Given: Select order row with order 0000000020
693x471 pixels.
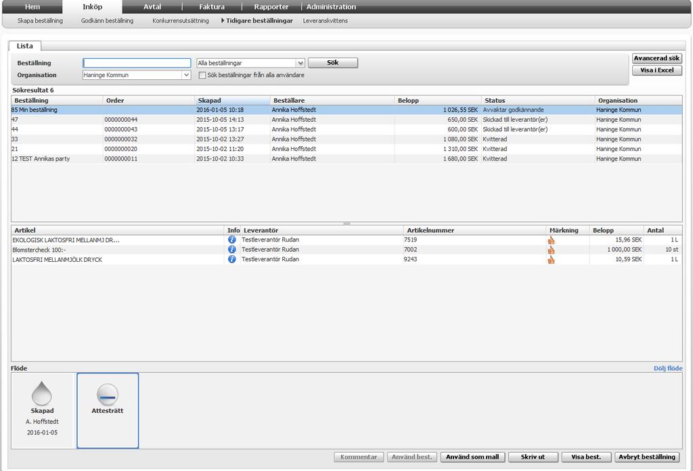Looking at the screenshot, I should pos(346,149).
